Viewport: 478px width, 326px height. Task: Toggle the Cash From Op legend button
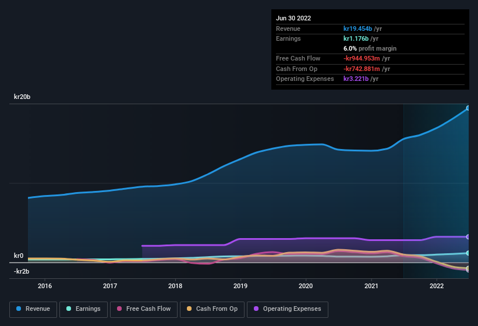tap(212, 309)
